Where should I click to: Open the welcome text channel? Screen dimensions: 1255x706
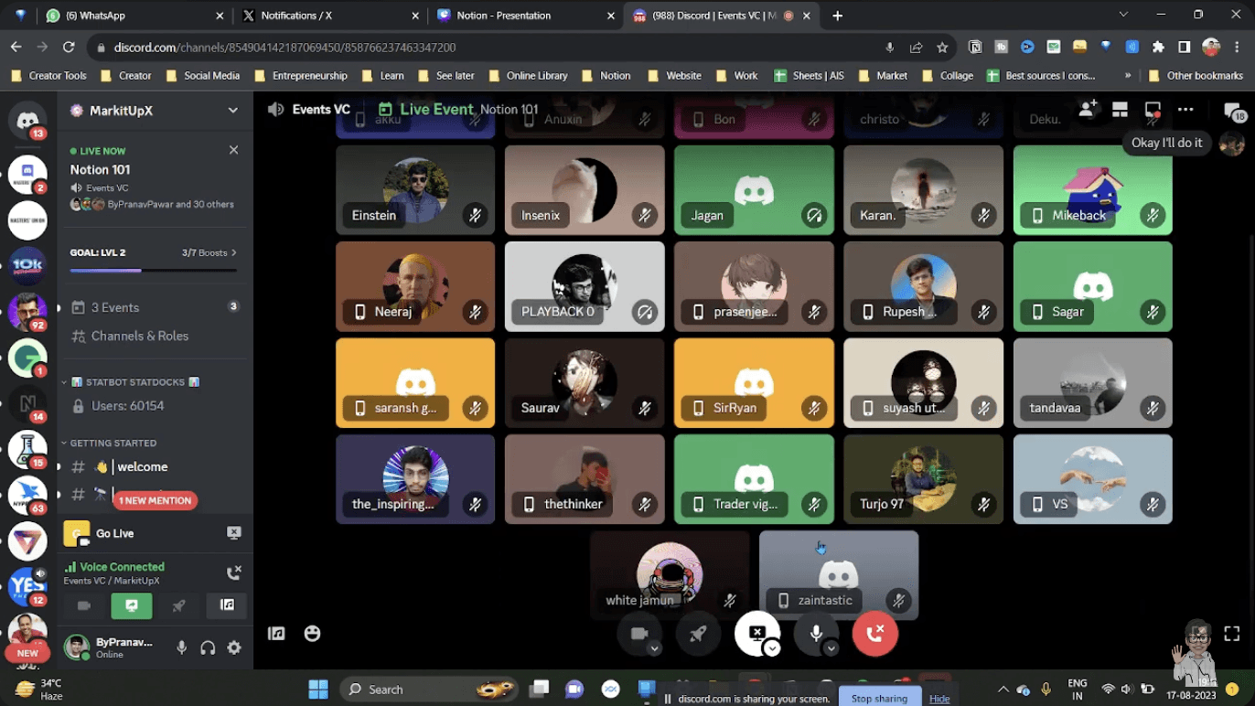(155, 466)
